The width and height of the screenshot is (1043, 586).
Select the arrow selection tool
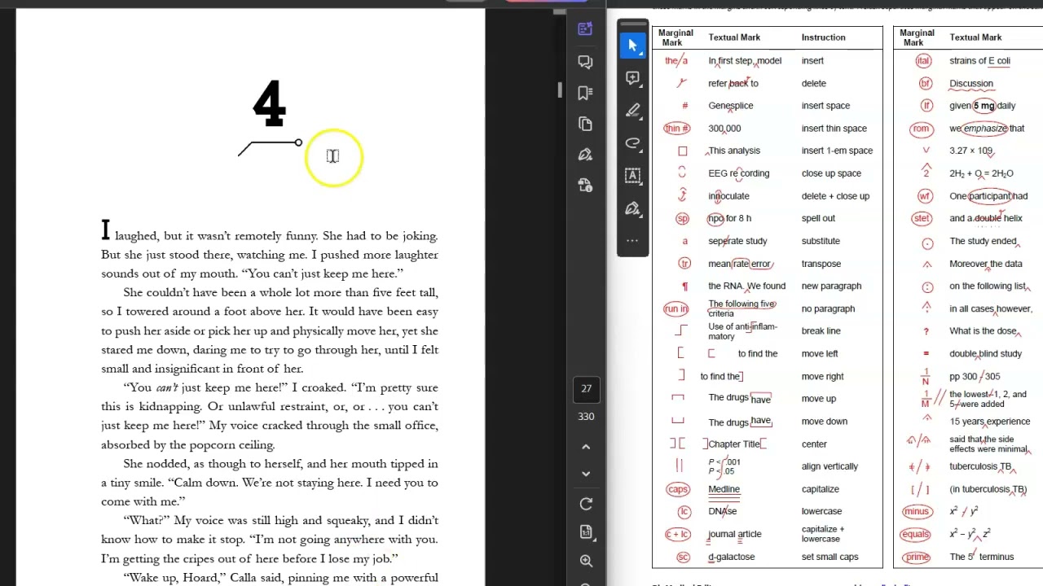633,46
